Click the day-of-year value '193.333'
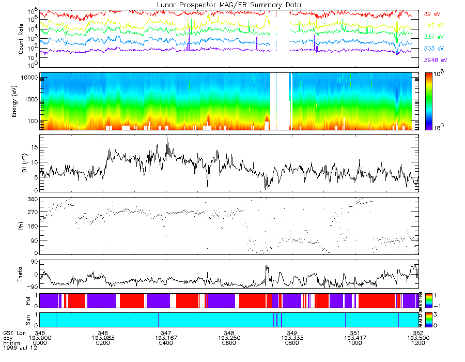This screenshot has width=465, height=362. coord(292,338)
